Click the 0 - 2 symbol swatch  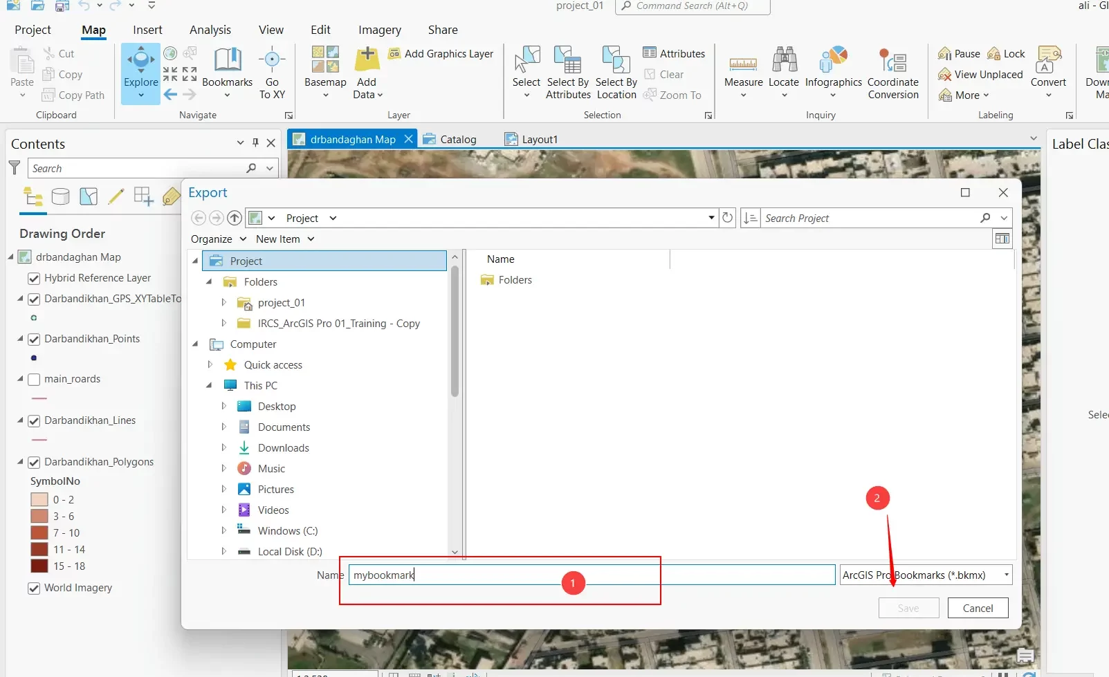(39, 499)
